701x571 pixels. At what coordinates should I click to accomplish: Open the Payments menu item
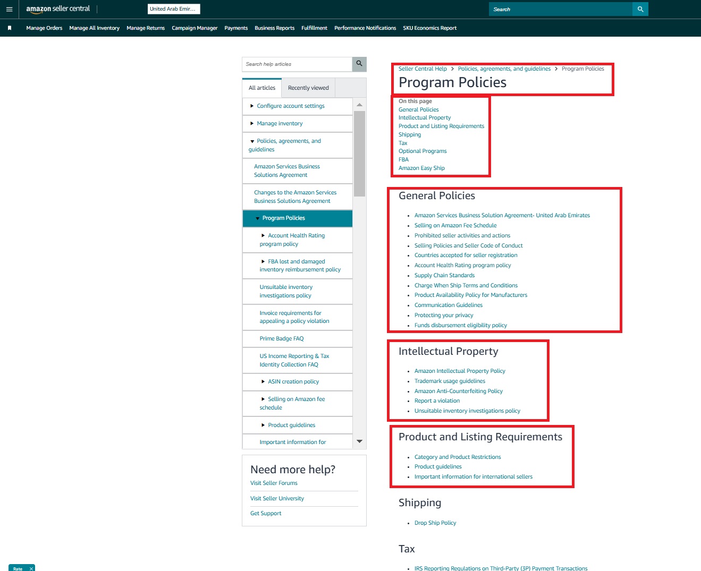pyautogui.click(x=236, y=28)
